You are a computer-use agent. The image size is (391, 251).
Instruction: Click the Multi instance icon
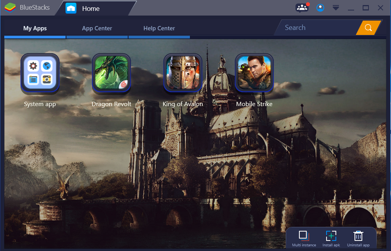point(304,236)
